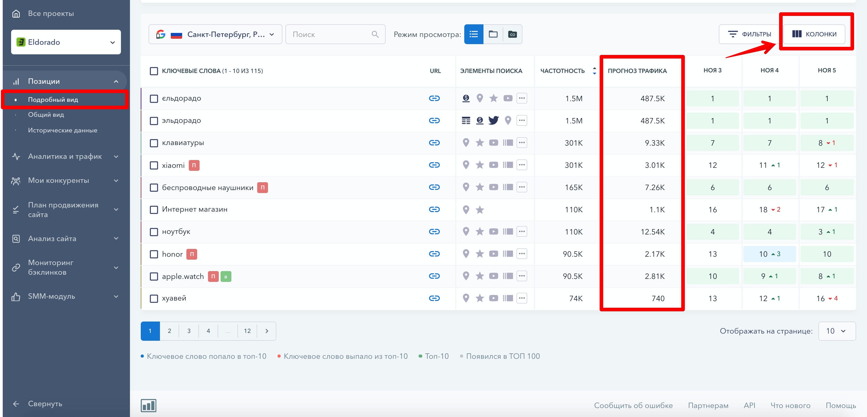Screen dimensions: 867x417
Task: Click the star icon in apple.watch row
Action: point(480,276)
